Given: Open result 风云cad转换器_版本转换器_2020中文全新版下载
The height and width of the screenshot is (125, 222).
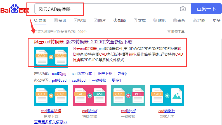Looking at the screenshot, I should [83, 42].
